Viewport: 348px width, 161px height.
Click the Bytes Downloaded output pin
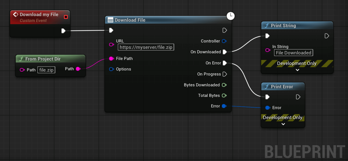tap(224, 85)
